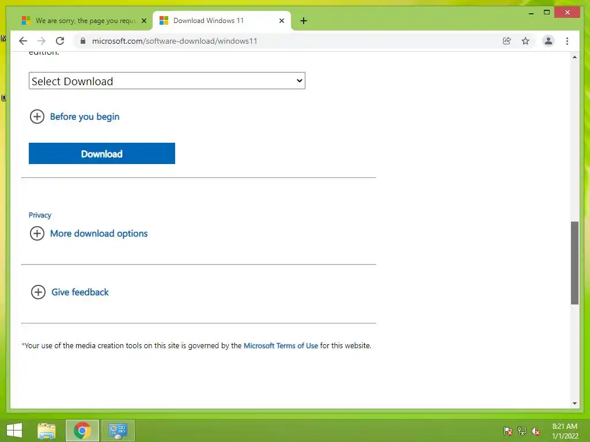View site info via the padlock icon

83,41
